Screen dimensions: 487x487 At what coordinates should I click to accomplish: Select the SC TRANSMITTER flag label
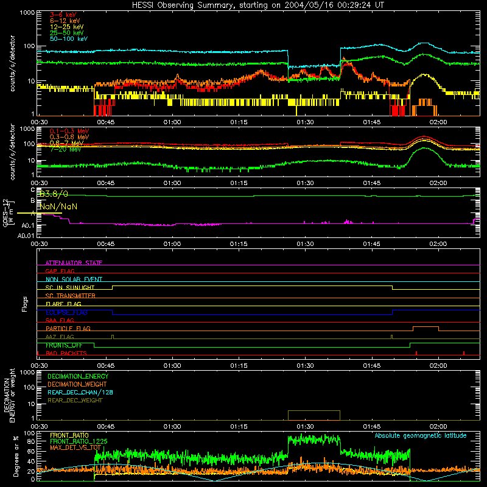coord(71,296)
